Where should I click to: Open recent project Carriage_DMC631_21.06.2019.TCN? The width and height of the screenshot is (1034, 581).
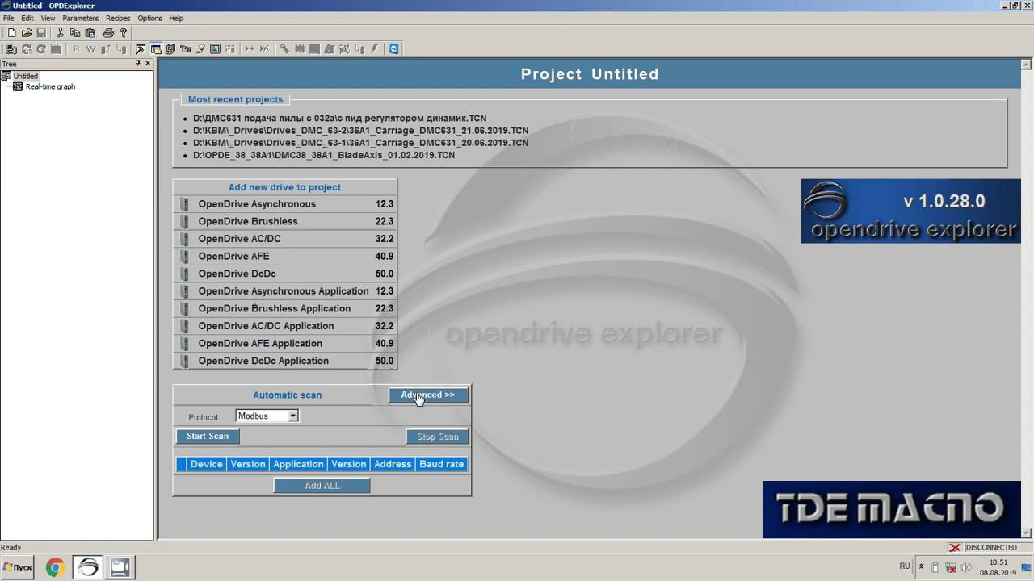(360, 130)
